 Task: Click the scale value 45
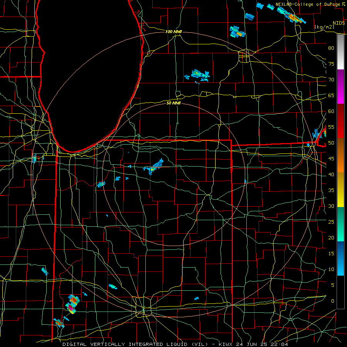pyautogui.click(x=331, y=159)
